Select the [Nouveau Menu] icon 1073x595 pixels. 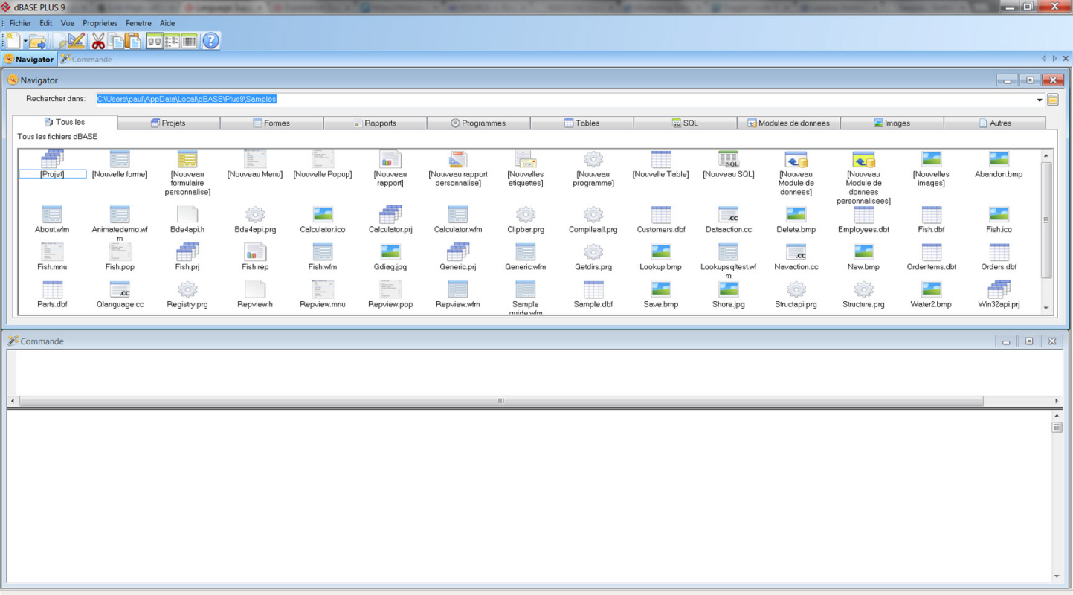255,158
